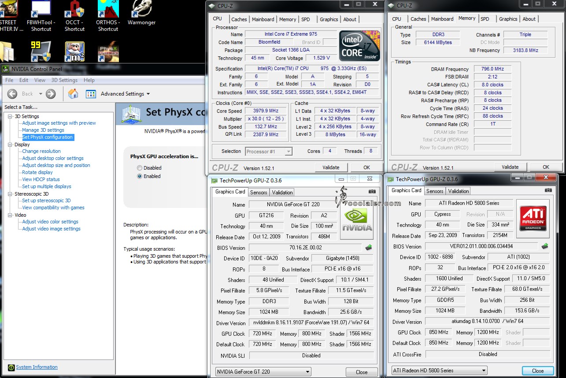Open Caches tab in left CPU-Z window
The image size is (566, 378).
pyautogui.click(x=239, y=19)
